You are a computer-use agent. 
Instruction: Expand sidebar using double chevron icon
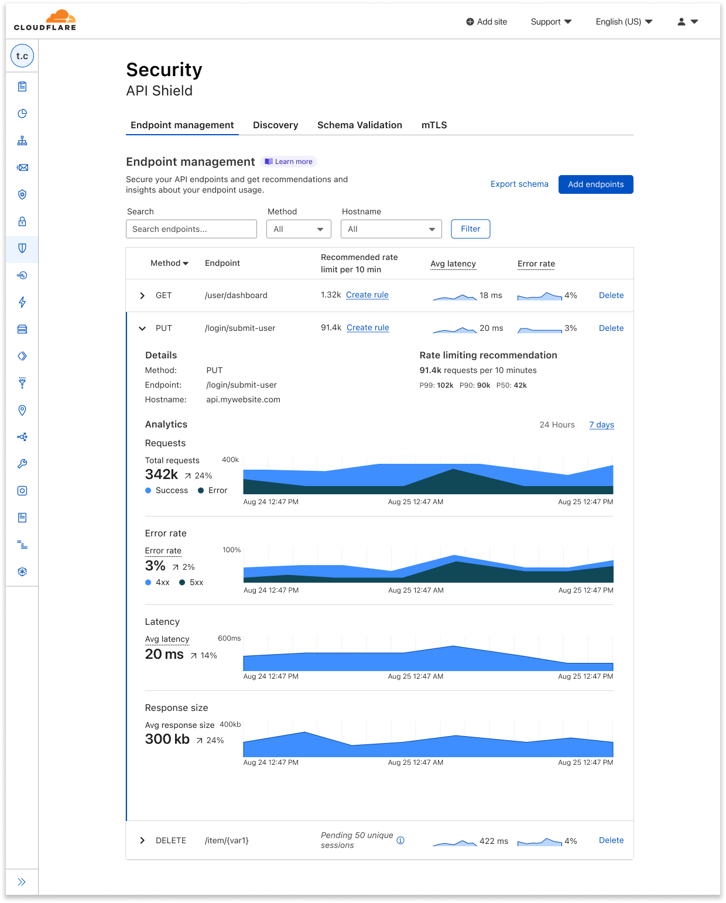[22, 882]
